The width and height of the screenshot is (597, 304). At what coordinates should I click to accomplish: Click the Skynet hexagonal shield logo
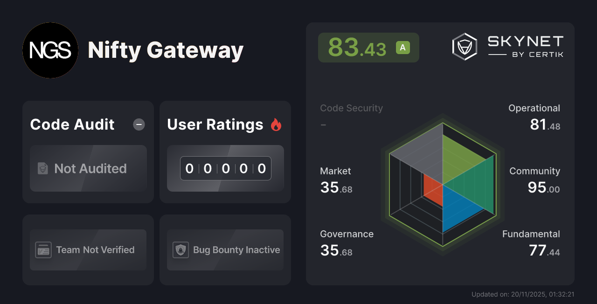point(464,46)
